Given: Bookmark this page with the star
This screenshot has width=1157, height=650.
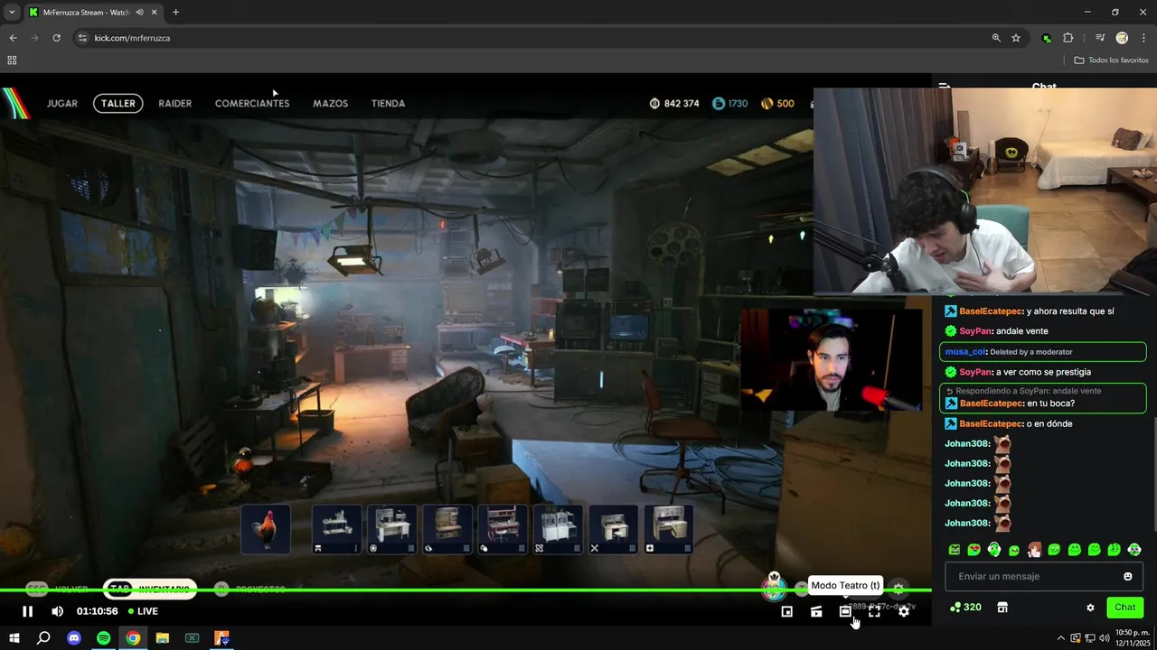Looking at the screenshot, I should click(1016, 38).
